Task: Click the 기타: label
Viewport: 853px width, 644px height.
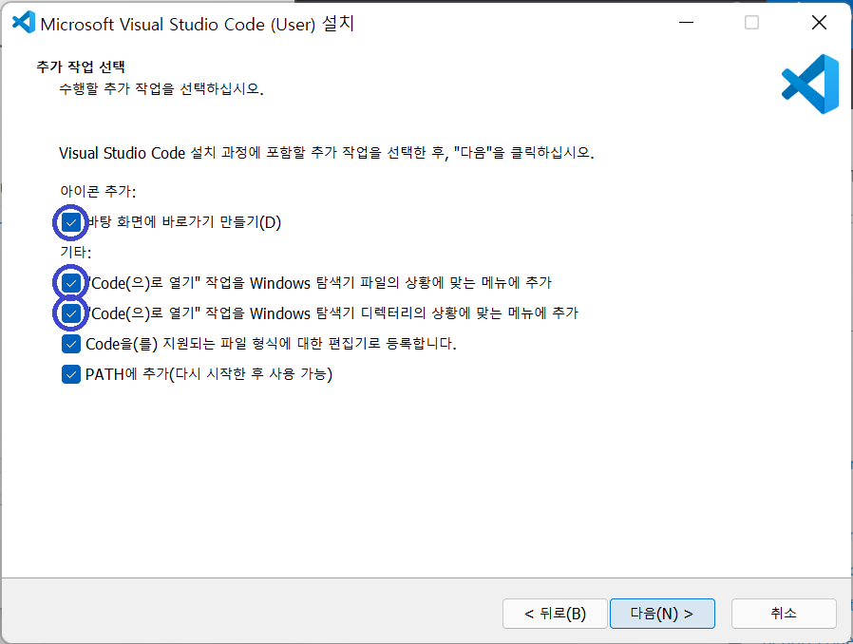Action: pyautogui.click(x=76, y=253)
